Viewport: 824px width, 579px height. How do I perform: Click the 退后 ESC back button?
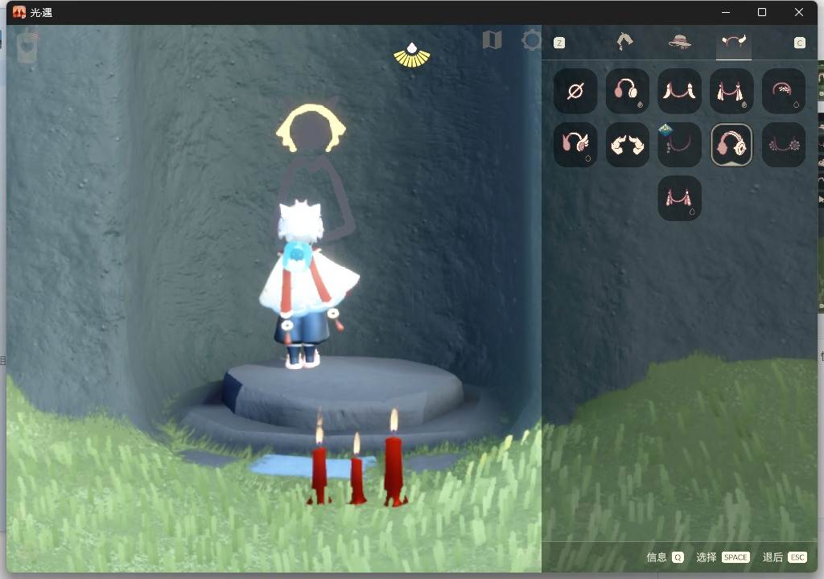point(785,557)
